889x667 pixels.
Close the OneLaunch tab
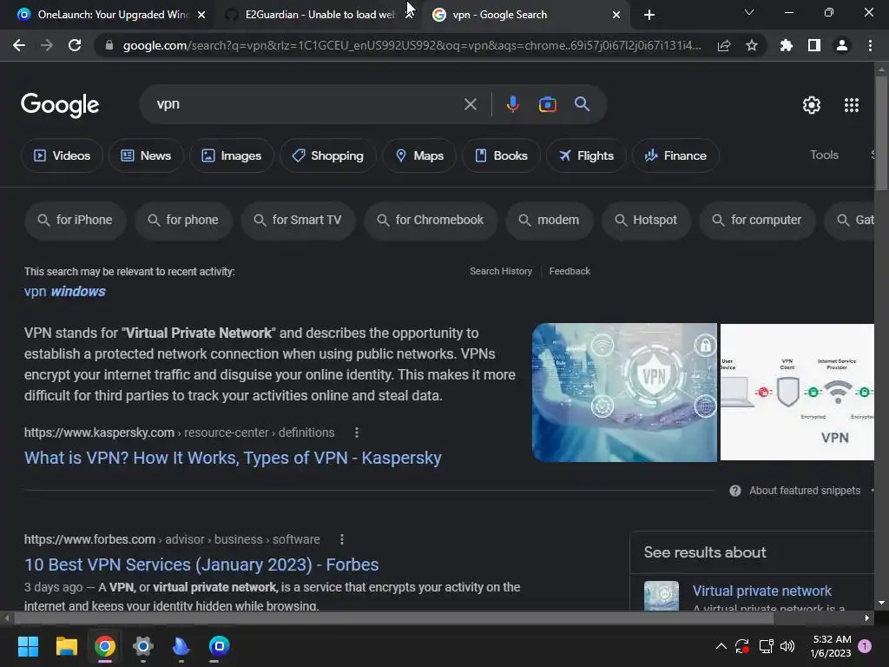(x=201, y=15)
